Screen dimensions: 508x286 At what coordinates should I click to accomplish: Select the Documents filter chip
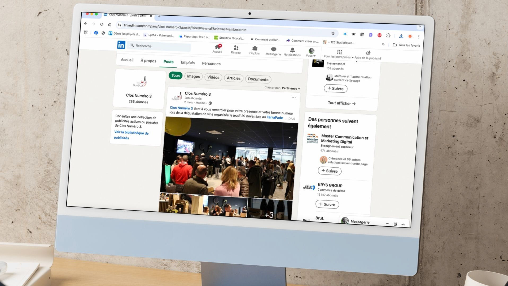coord(258,79)
